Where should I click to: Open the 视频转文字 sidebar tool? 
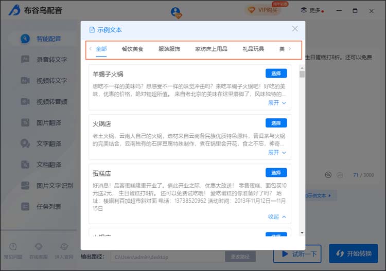tap(51, 81)
